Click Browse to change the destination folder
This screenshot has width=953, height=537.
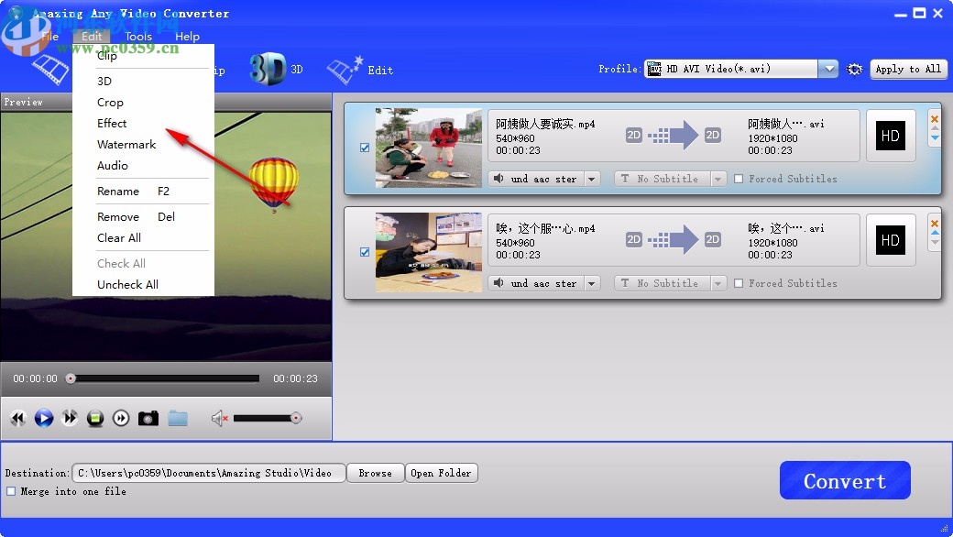375,473
